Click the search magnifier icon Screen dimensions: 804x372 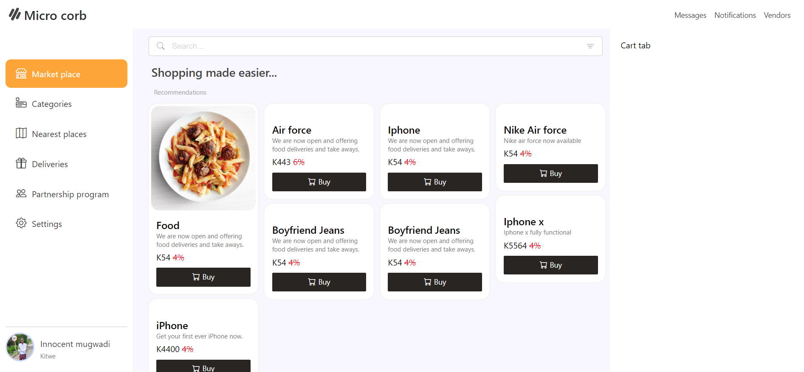(161, 46)
